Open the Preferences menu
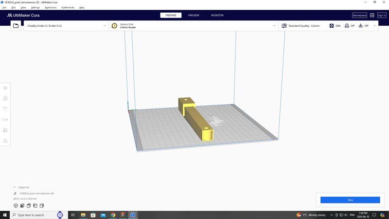Viewport: 389px width, 219px height. click(68, 7)
